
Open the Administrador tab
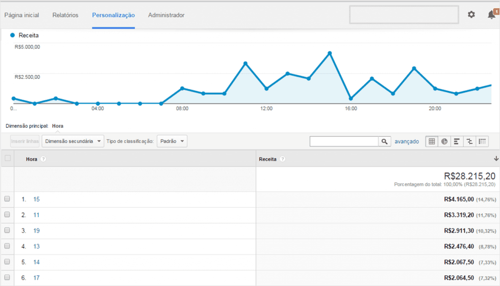[166, 15]
